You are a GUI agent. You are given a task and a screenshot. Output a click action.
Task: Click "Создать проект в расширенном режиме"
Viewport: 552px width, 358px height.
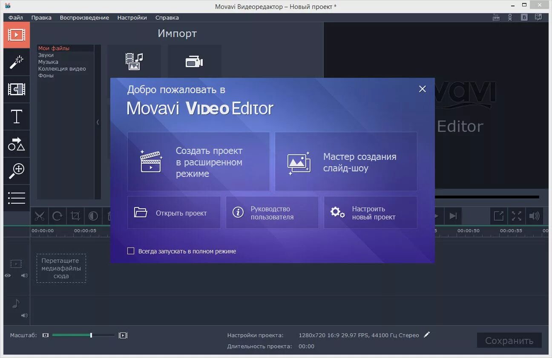(198, 162)
